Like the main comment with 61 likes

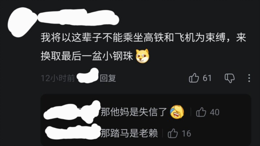[x=194, y=78]
